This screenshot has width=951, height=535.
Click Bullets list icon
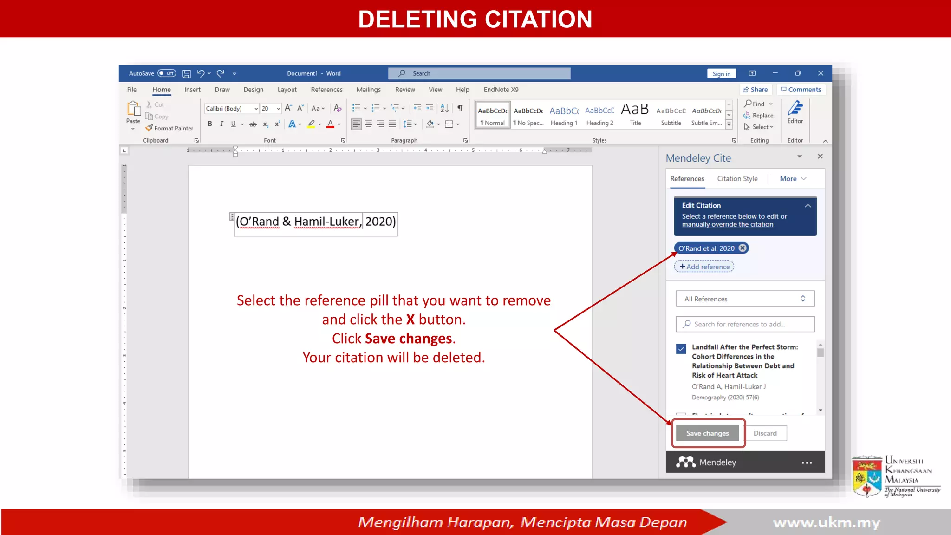(356, 108)
